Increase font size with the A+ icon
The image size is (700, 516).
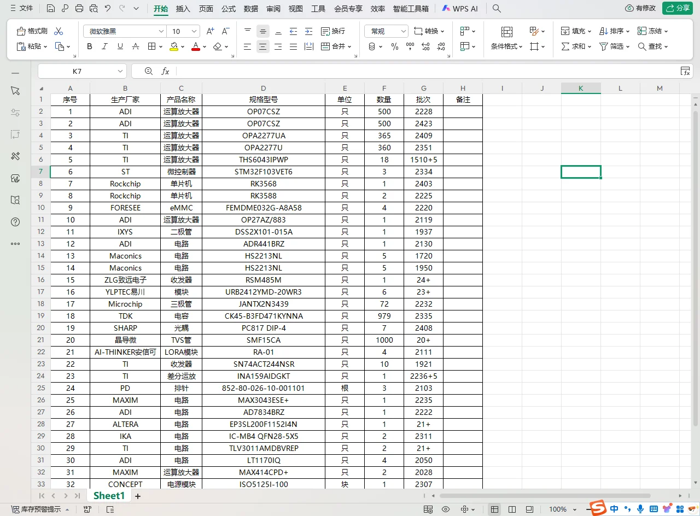[211, 31]
